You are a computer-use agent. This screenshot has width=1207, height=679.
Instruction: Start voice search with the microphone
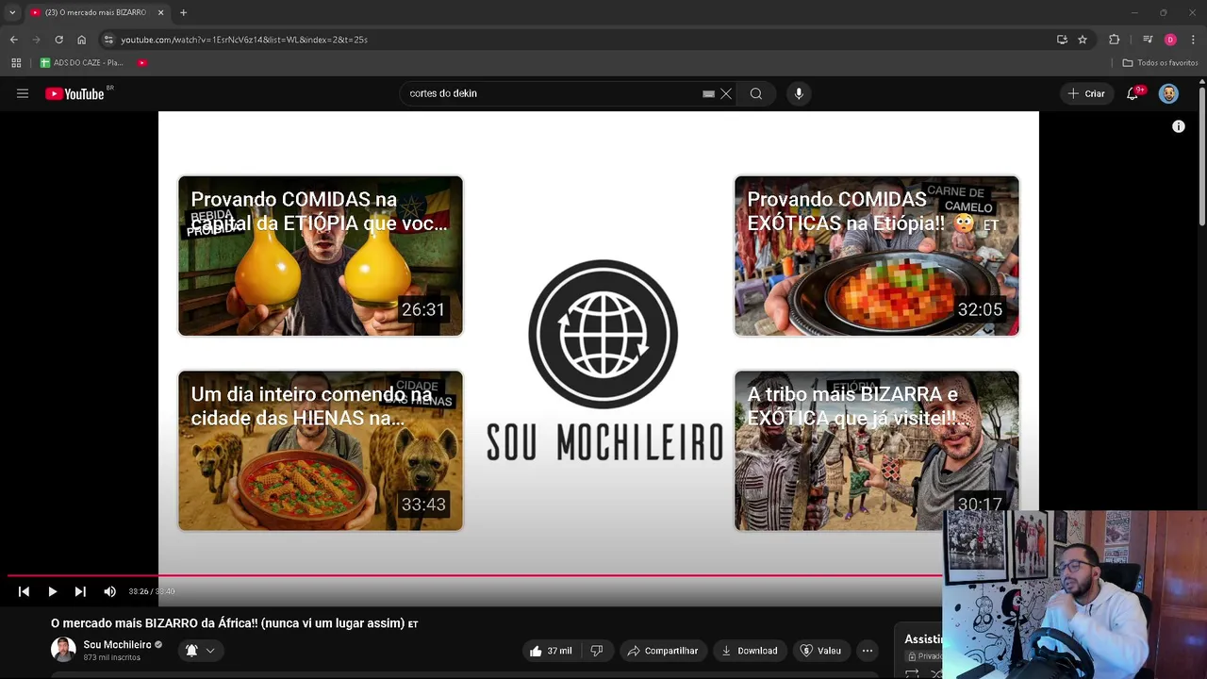pyautogui.click(x=799, y=93)
